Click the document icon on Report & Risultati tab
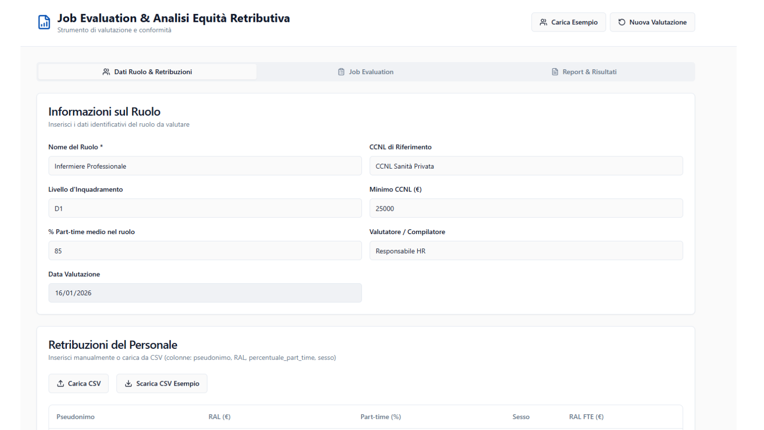This screenshot has width=764, height=430. point(554,72)
